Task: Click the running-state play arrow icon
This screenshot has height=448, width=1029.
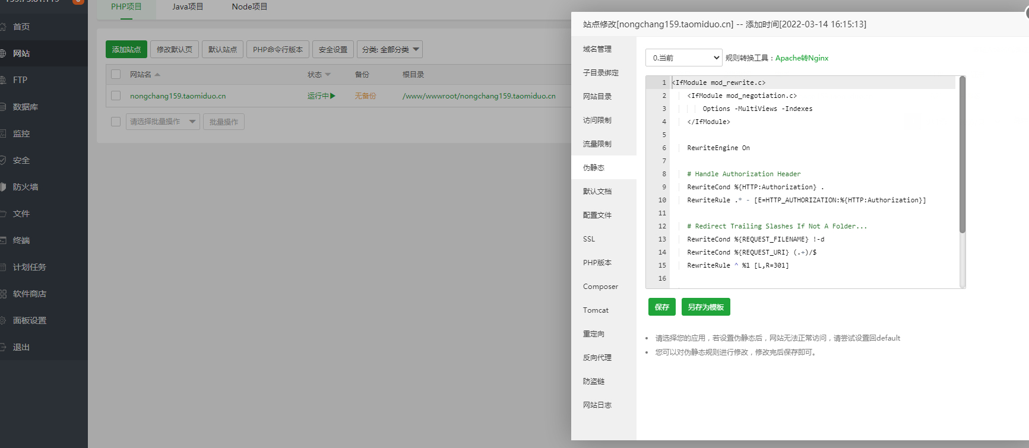Action: 333,96
